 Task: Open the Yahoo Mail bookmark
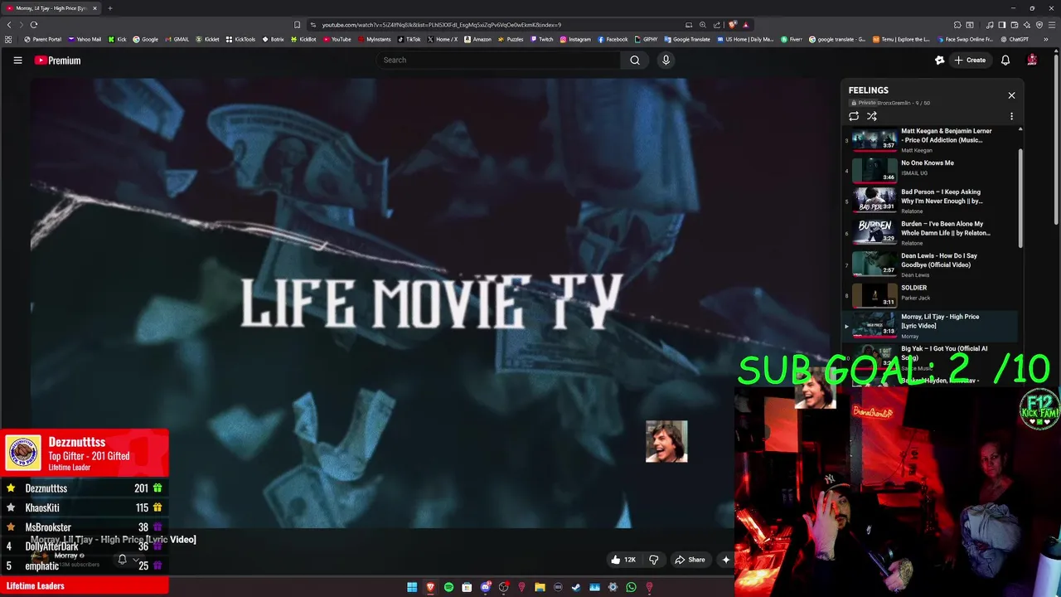click(x=85, y=39)
